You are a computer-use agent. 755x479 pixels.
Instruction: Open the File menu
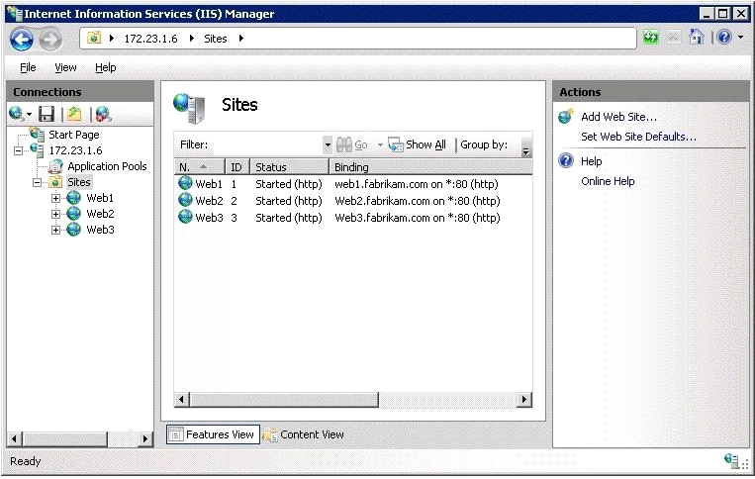click(x=28, y=67)
